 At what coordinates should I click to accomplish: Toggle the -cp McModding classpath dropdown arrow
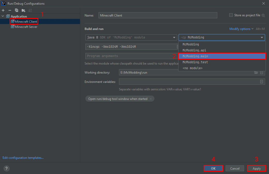click(x=262, y=37)
